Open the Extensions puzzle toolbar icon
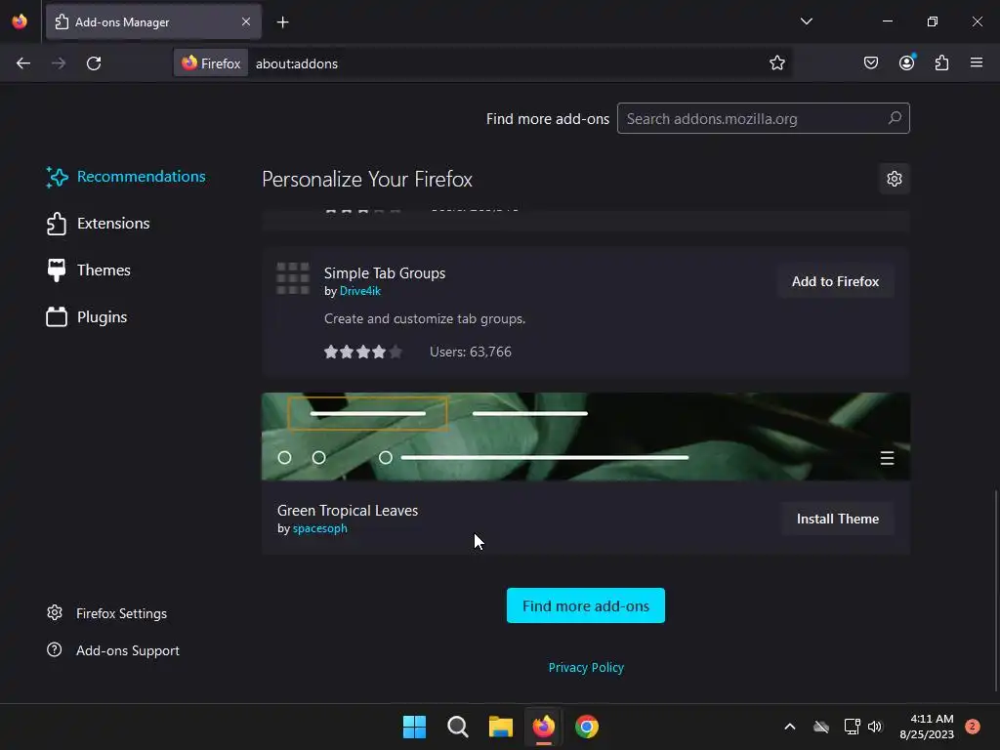The image size is (1000, 750). coord(941,63)
